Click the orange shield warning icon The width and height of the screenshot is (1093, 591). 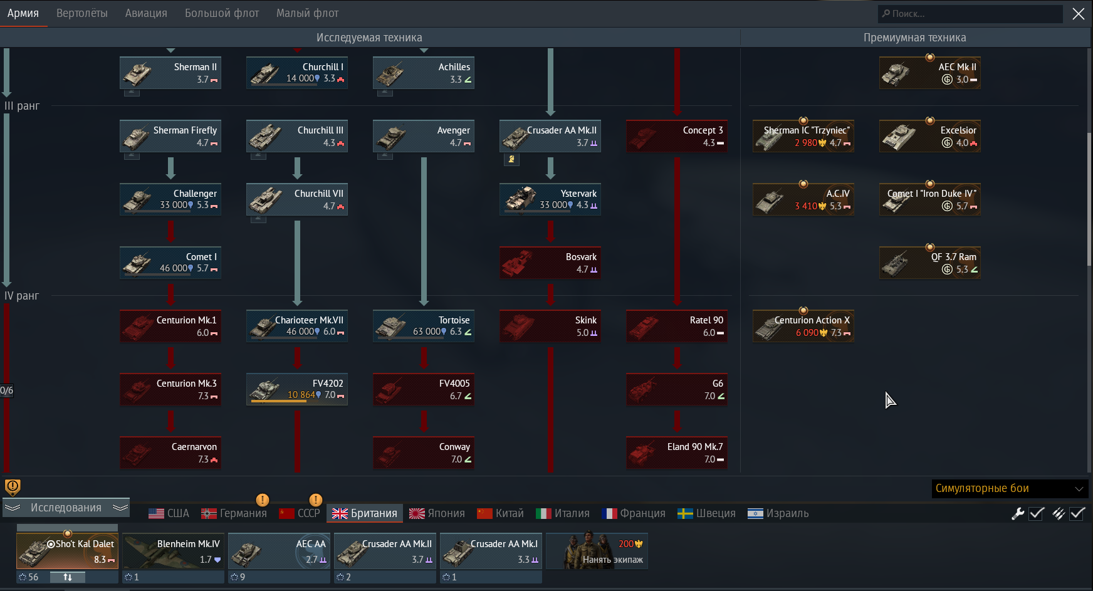tap(13, 487)
